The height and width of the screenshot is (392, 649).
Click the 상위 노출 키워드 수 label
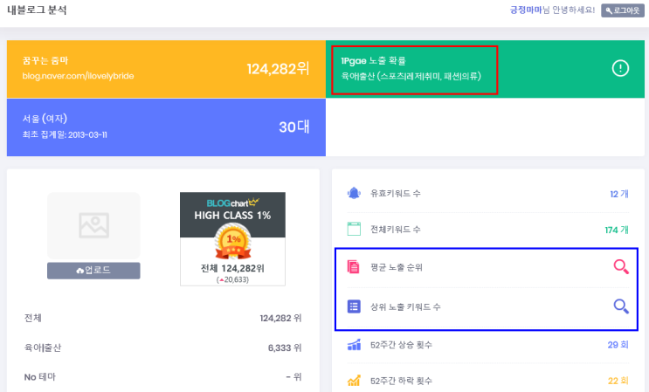click(x=405, y=306)
